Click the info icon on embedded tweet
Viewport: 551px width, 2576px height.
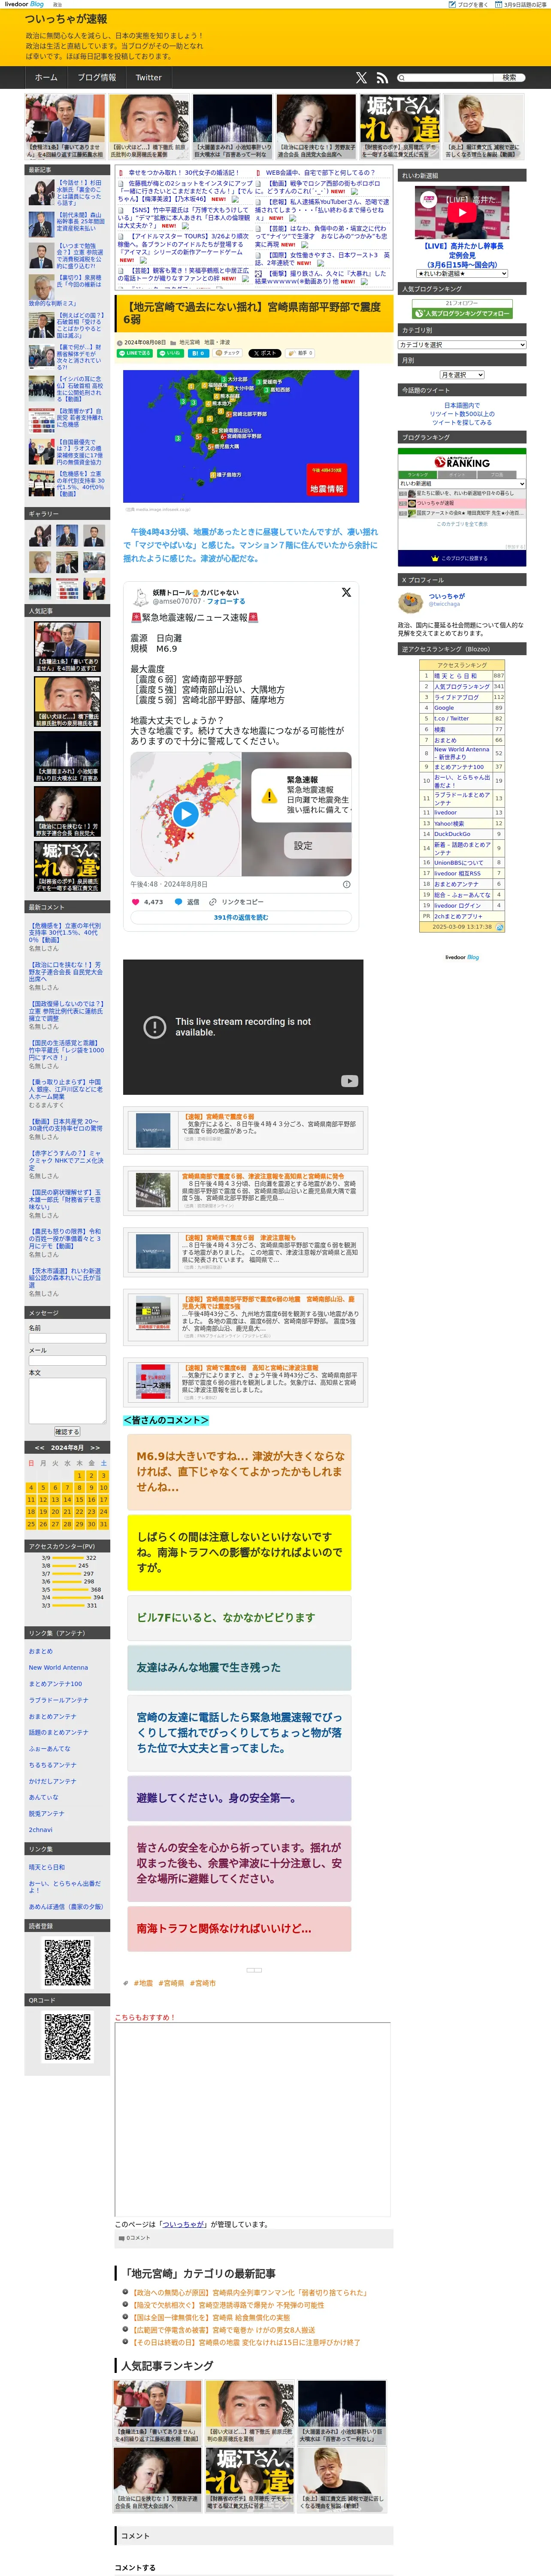point(347,884)
